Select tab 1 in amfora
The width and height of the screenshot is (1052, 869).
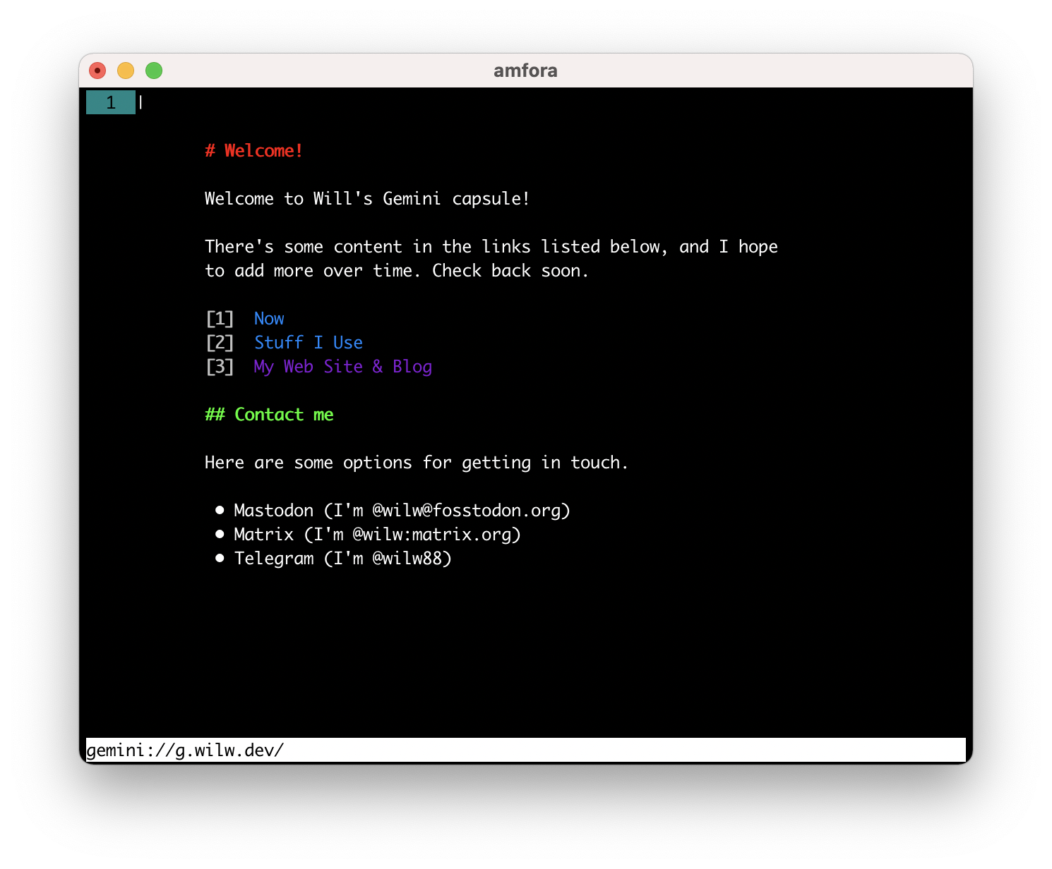pos(111,102)
